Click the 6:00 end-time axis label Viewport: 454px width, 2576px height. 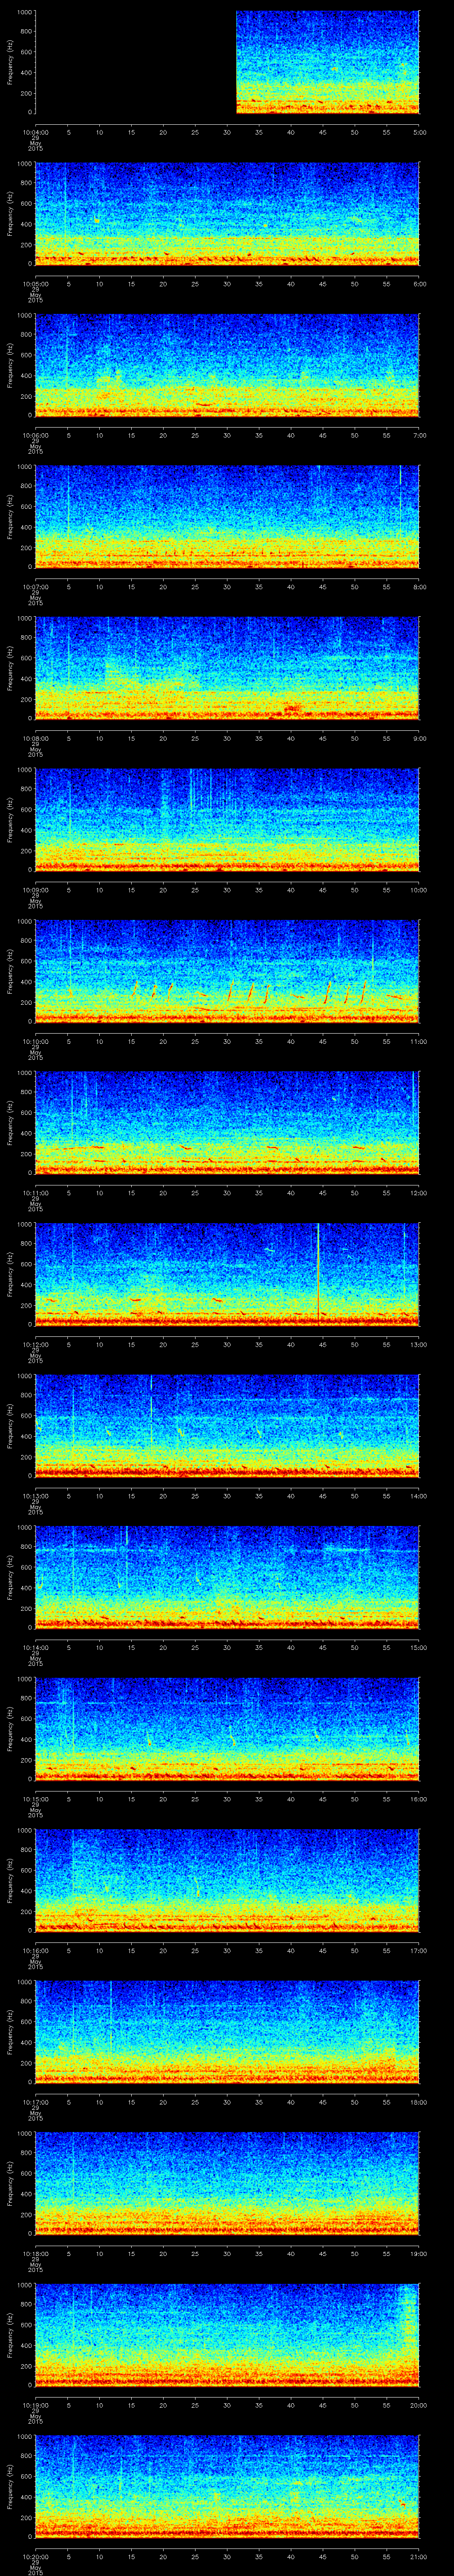pyautogui.click(x=419, y=284)
